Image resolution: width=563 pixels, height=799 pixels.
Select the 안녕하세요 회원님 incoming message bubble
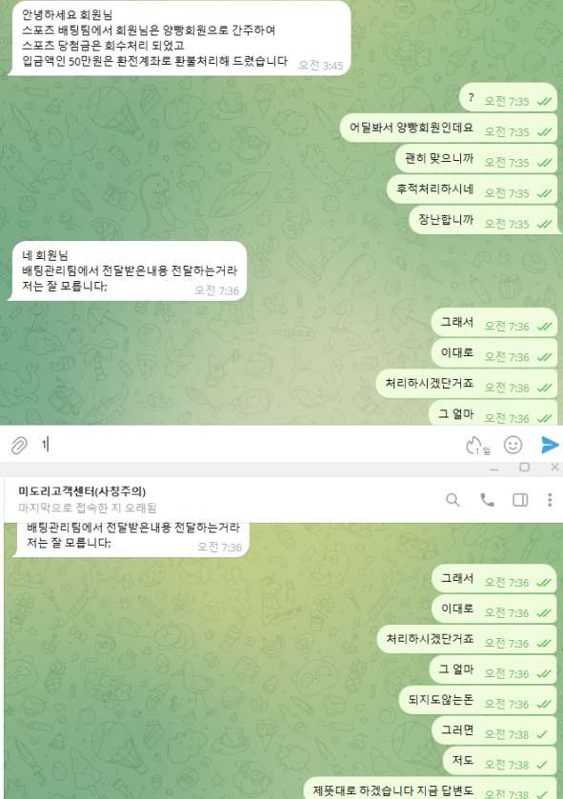tap(180, 38)
